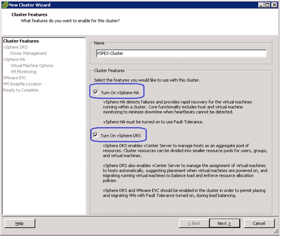Image resolution: width=283 pixels, height=249 pixels.
Task: Open the wizard Help button
Action: pos(20,223)
